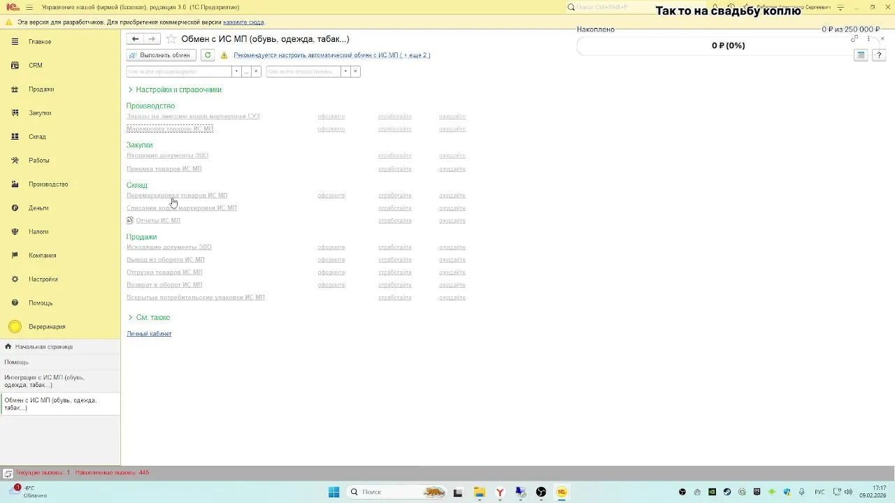Refresh the exchange form with green arrow
Screen dimensions: 895x503
(x=208, y=55)
